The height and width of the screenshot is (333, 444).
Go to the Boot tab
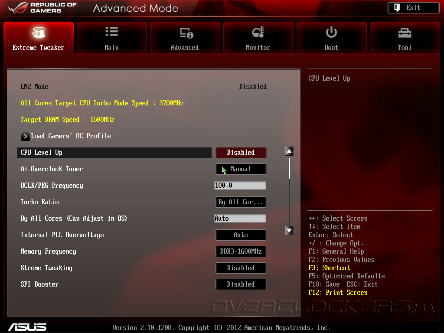(331, 37)
